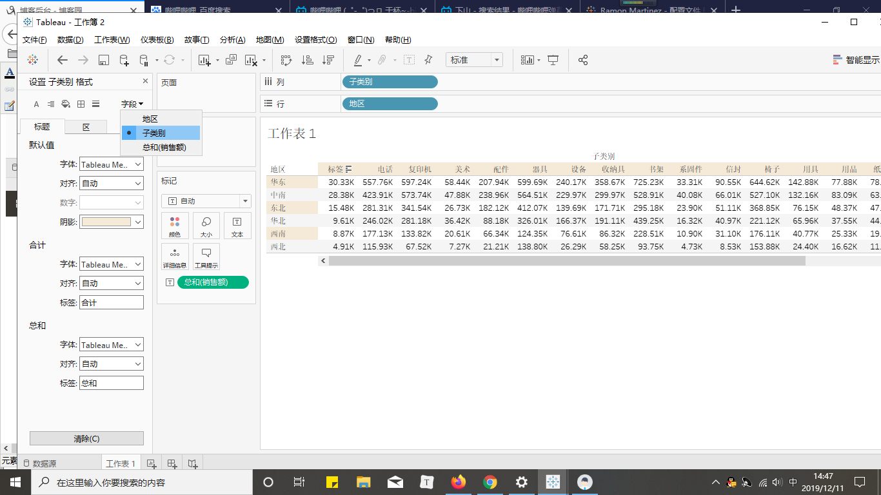Screen dimensions: 881x495
Task: Open the 工作表(W) menu
Action: 112,40
